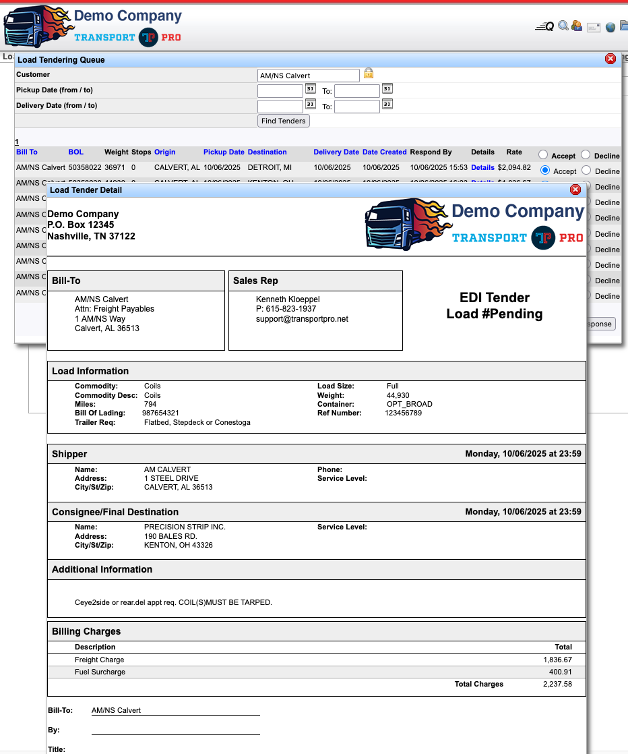This screenshot has height=754, width=628.
Task: Open the quick search Q icon
Action: (544, 26)
